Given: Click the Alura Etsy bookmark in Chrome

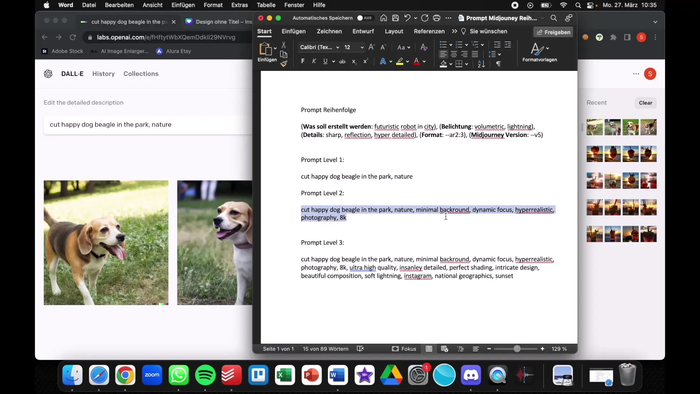Looking at the screenshot, I should click(174, 51).
